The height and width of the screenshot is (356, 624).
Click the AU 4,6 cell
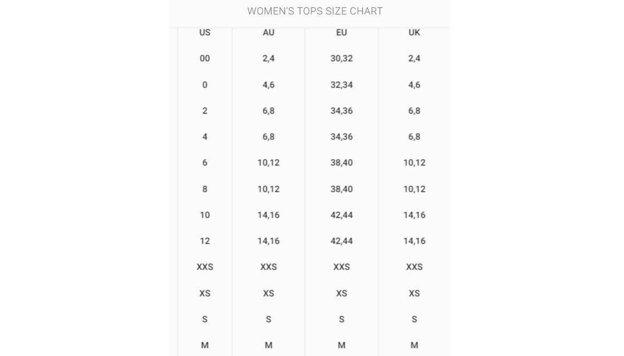(x=268, y=85)
